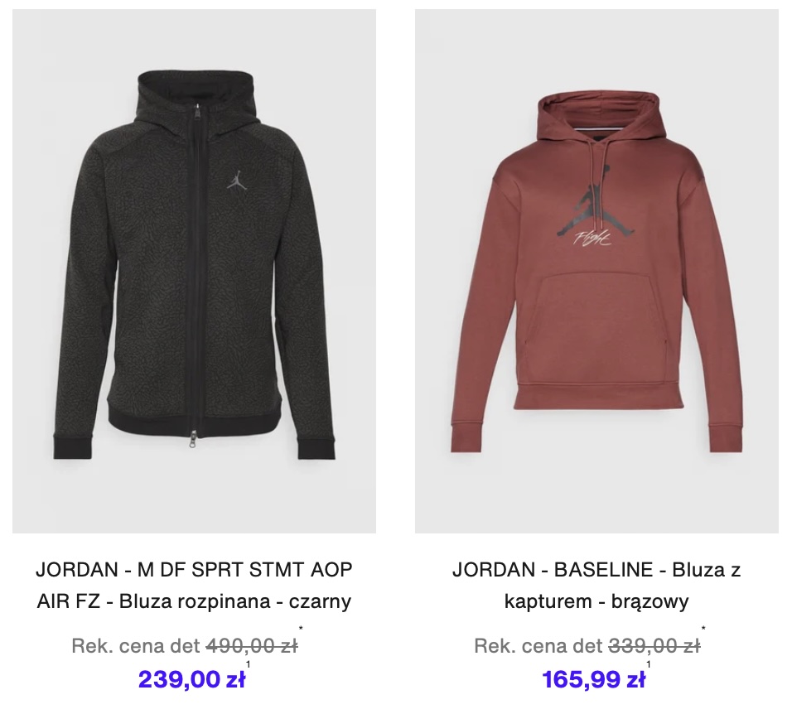Image resolution: width=792 pixels, height=714 pixels.
Task: Open the M DF SPRT STMT AOP product title
Action: tap(194, 570)
